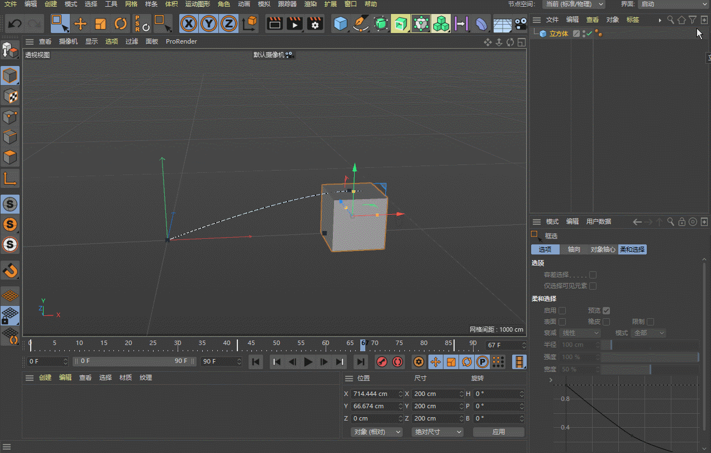
Task: Uncheck the 预览 checkbox
Action: tap(606, 310)
